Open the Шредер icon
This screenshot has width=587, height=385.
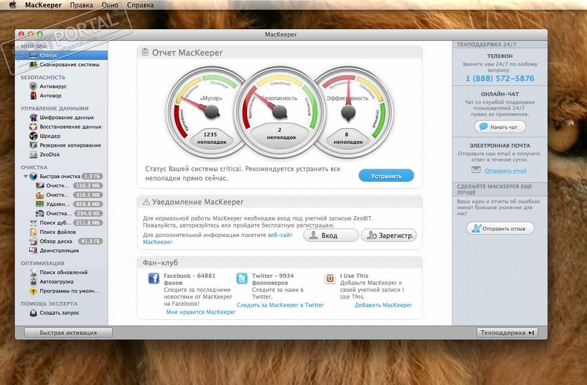click(x=33, y=136)
